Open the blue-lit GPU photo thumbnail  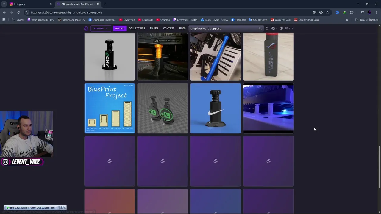pos(268,108)
